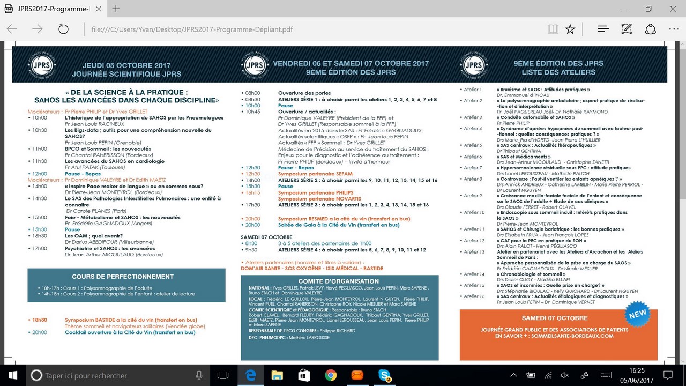Click 'Chronobiologie et sommeil' Atelier 14 title
Screen dimensions: 686x386
pyautogui.click(x=531, y=274)
